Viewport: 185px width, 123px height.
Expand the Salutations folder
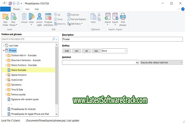tap(6, 85)
